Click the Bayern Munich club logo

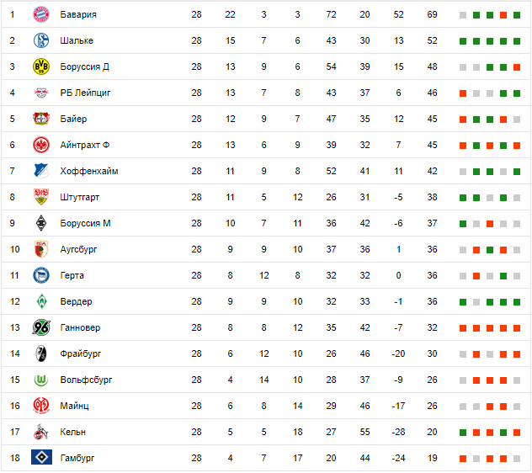point(40,14)
